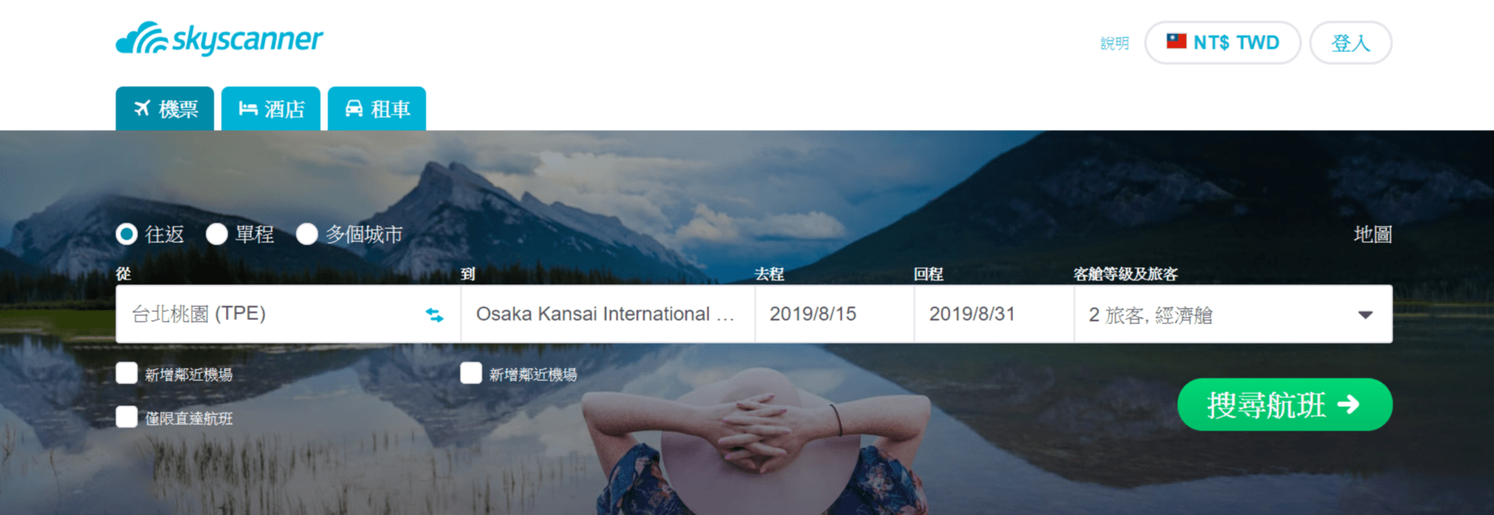Click the airplane icon on the 機票 tab

(x=142, y=108)
